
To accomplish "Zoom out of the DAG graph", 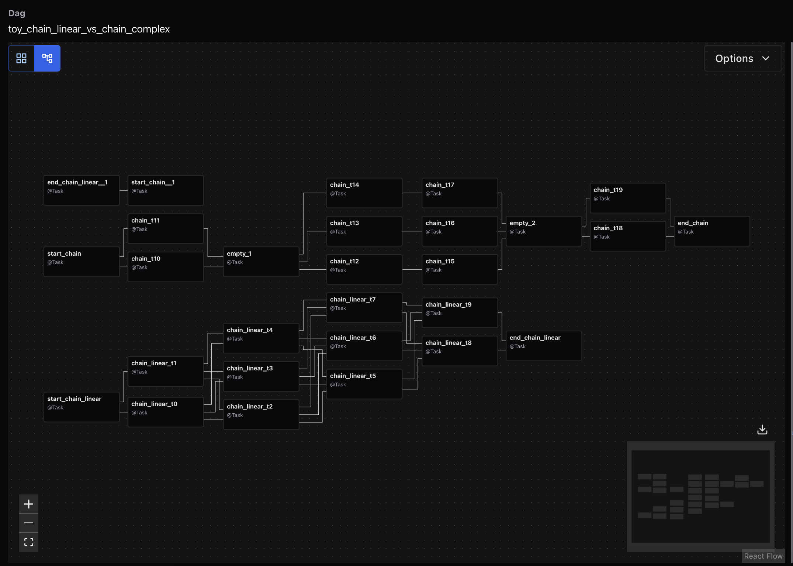I will [29, 523].
